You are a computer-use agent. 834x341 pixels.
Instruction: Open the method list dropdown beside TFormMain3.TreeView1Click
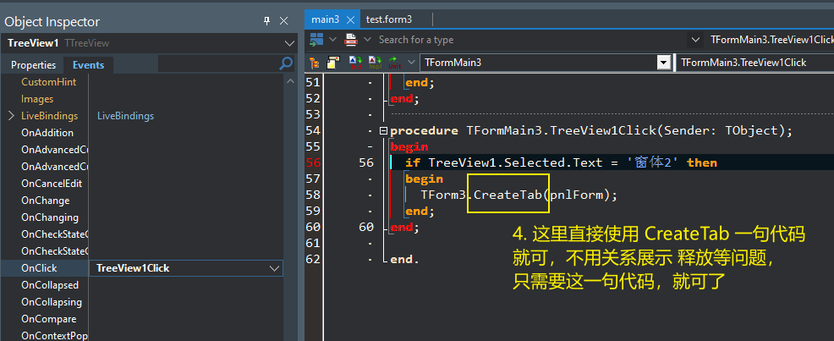tap(694, 40)
